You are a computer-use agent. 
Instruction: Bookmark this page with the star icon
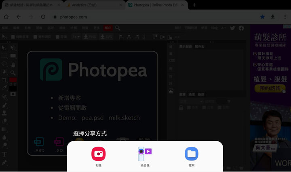[262, 17]
